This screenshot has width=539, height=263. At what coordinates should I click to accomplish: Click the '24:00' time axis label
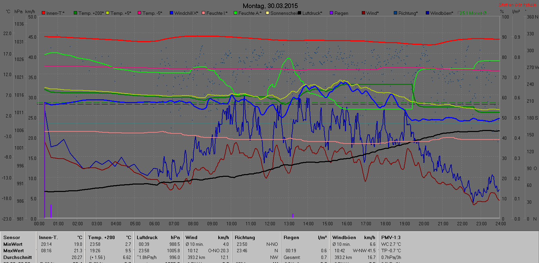click(x=501, y=224)
